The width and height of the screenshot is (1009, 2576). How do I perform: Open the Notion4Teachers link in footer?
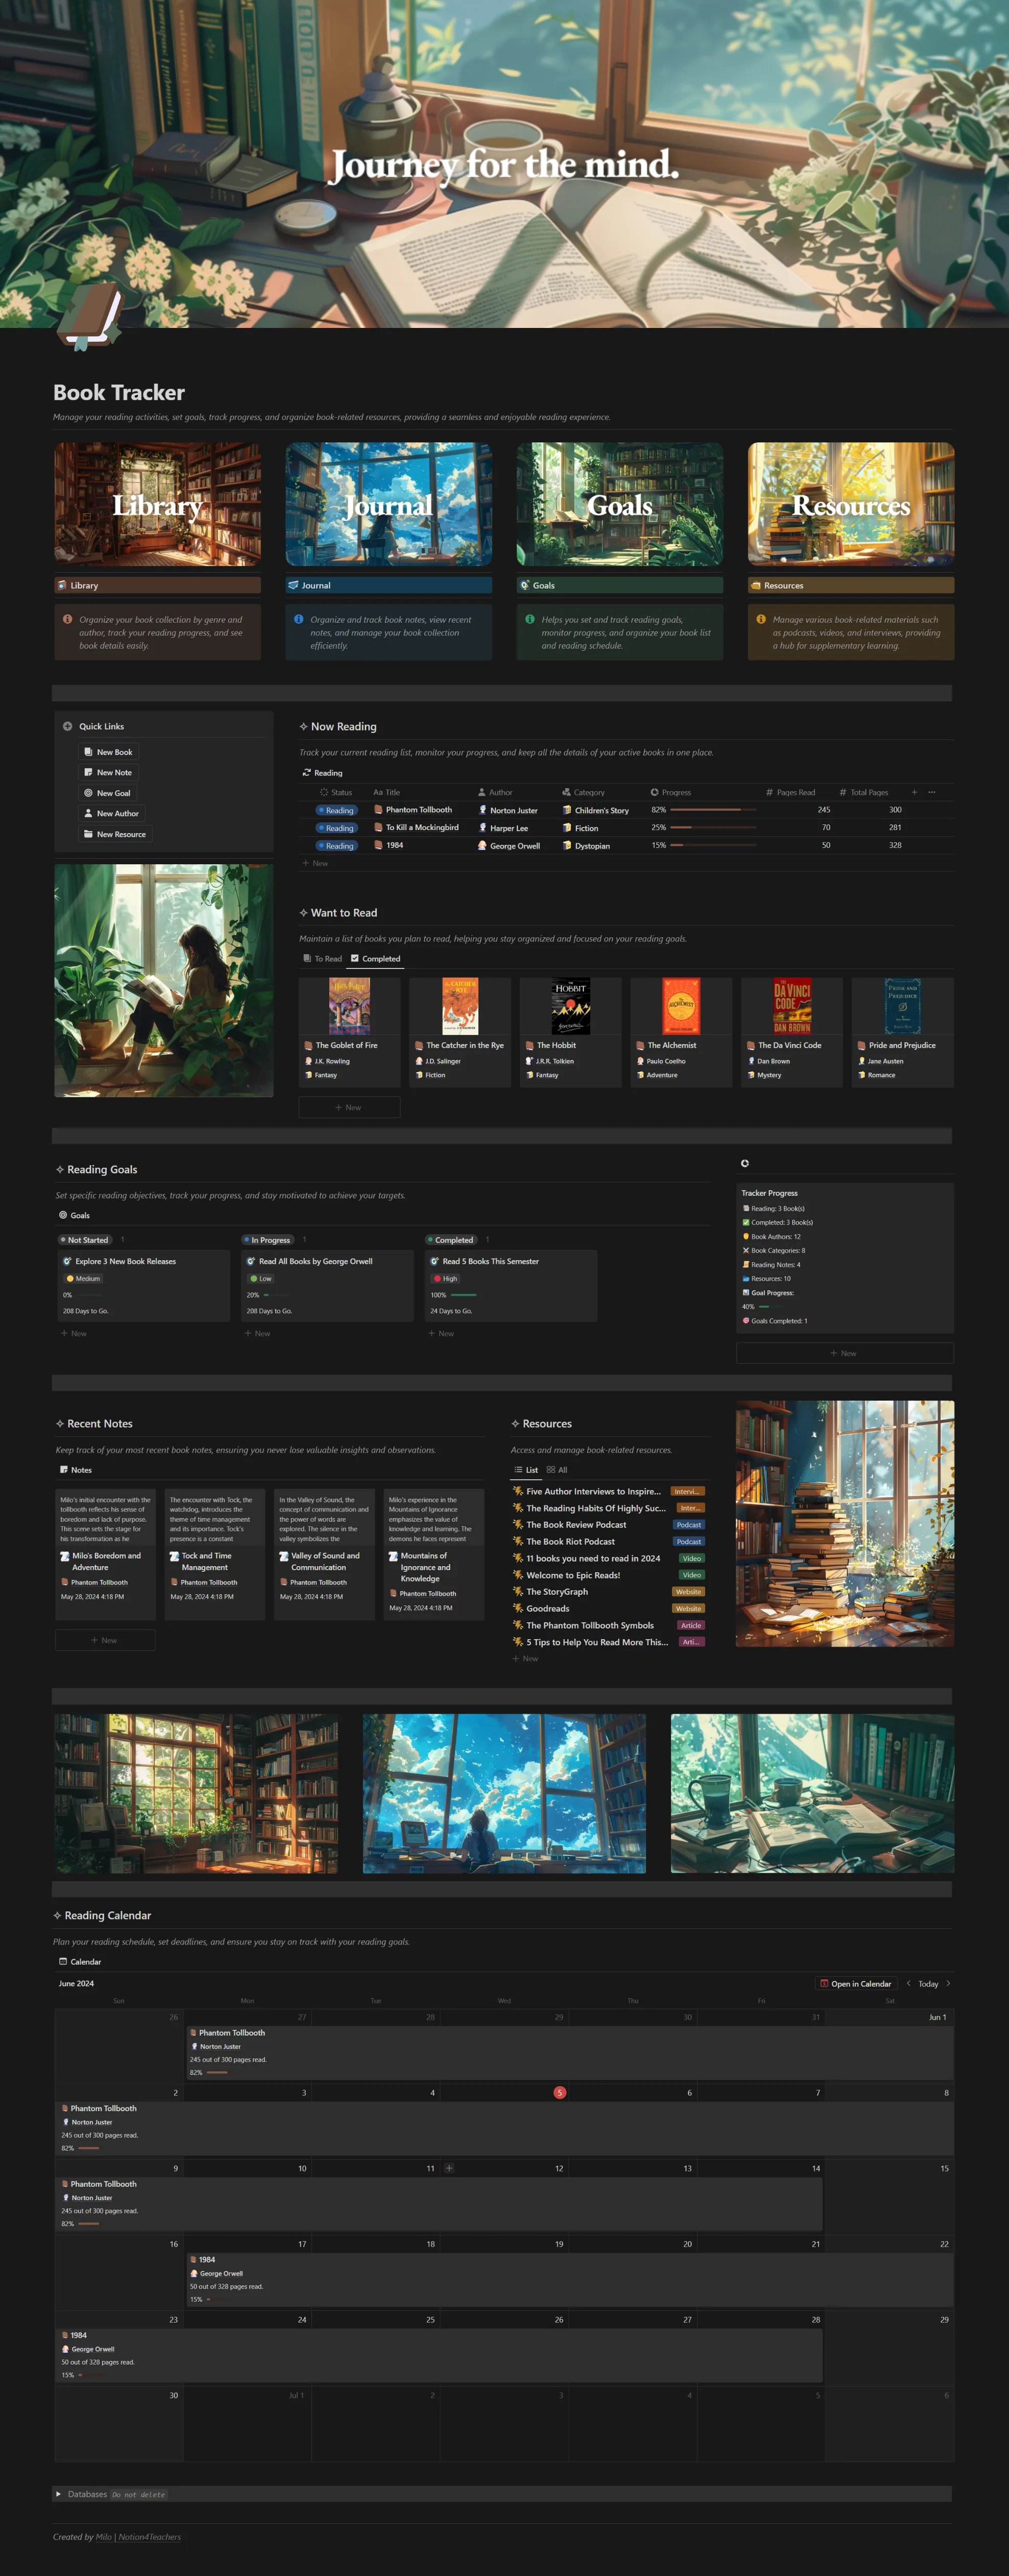pos(150,2537)
